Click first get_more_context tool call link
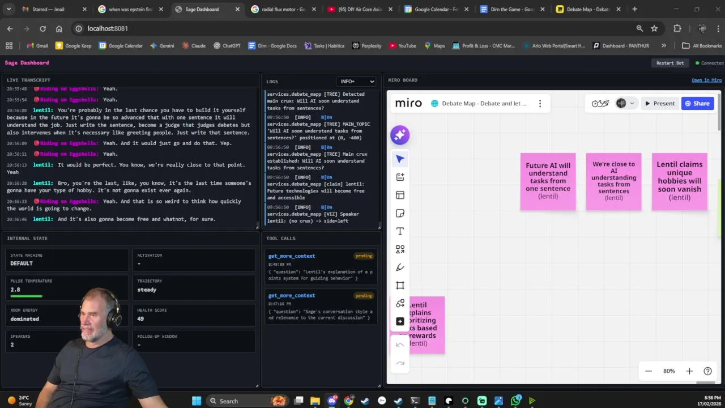The width and height of the screenshot is (725, 408). pos(291,256)
